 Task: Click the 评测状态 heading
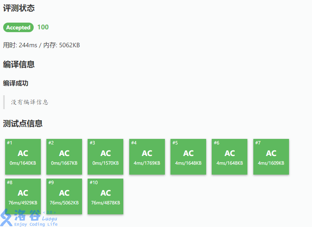click(19, 8)
